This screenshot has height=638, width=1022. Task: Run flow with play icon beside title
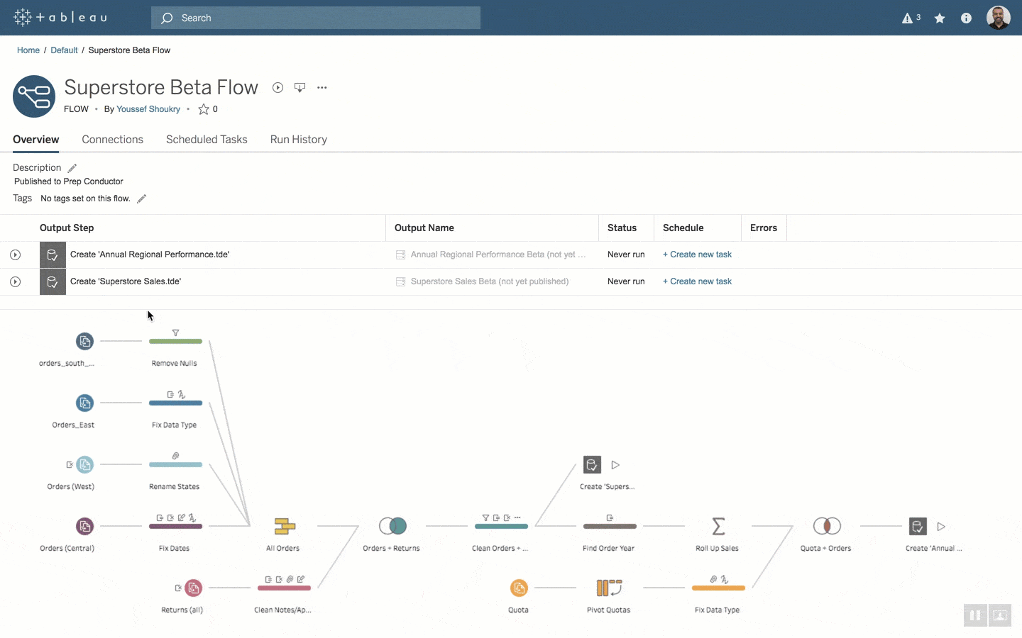tap(278, 88)
